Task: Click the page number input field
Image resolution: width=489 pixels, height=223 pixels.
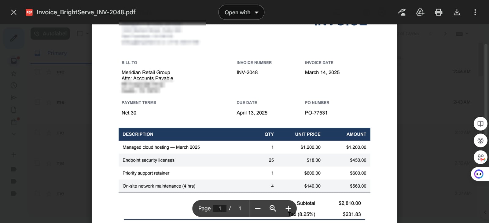Action: pyautogui.click(x=220, y=208)
